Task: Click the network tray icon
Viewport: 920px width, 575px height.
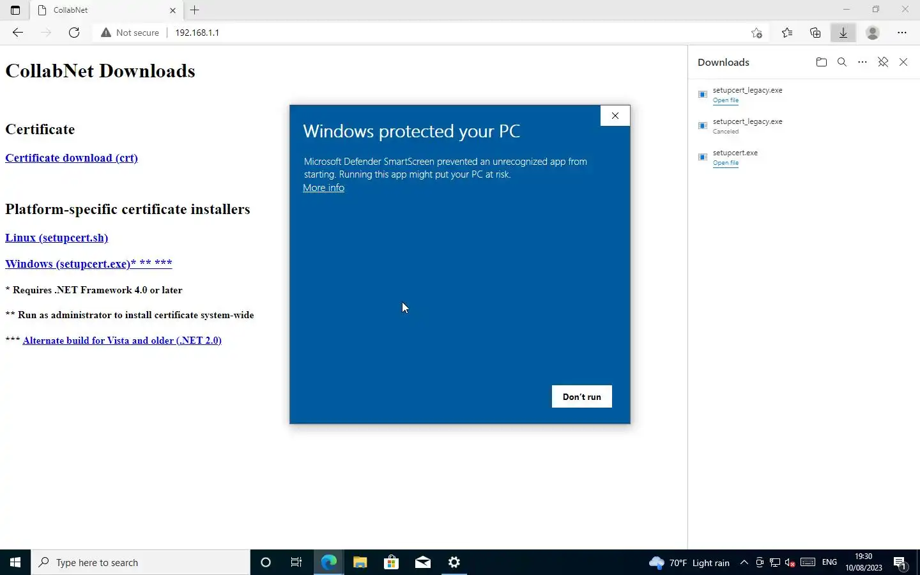Action: (x=775, y=563)
